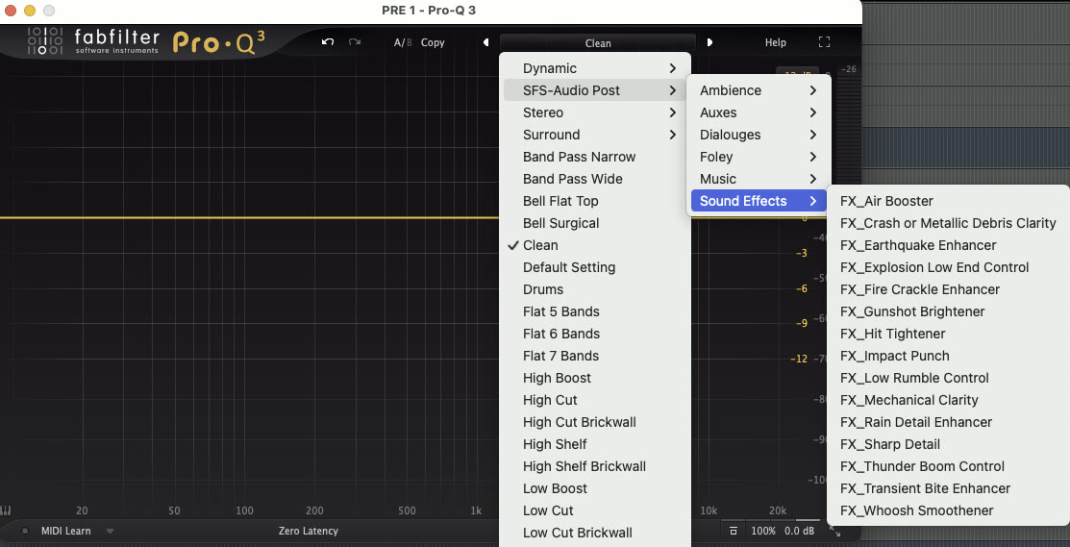Viewport: 1070px width, 547px height.
Task: Select the checked Clean preset
Action: [x=540, y=245]
